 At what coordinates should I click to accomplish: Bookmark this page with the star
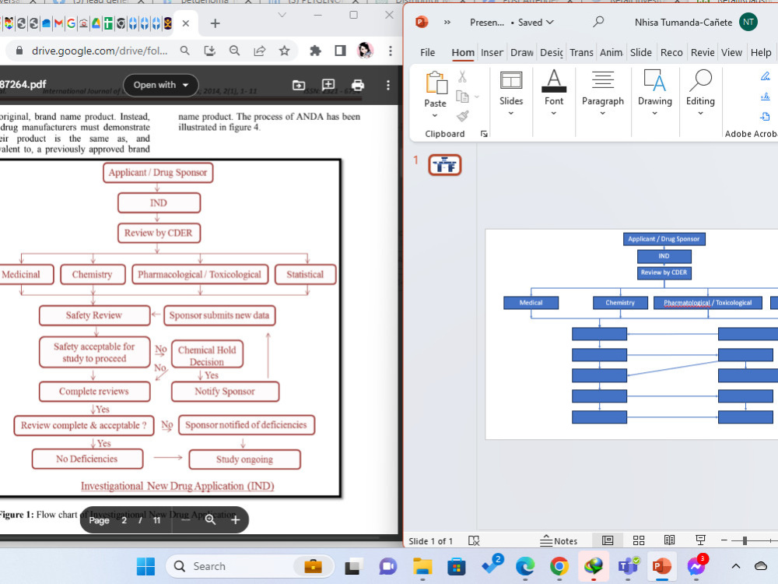(x=284, y=51)
